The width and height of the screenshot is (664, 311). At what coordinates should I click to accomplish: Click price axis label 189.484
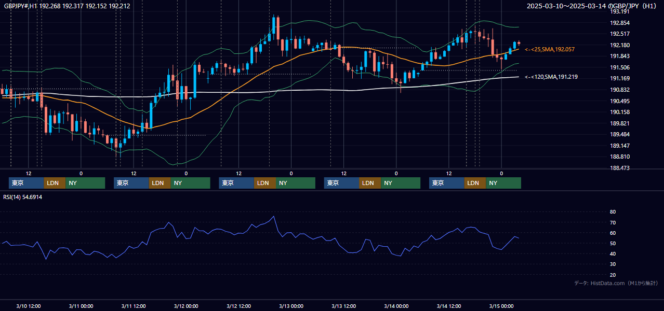620,134
